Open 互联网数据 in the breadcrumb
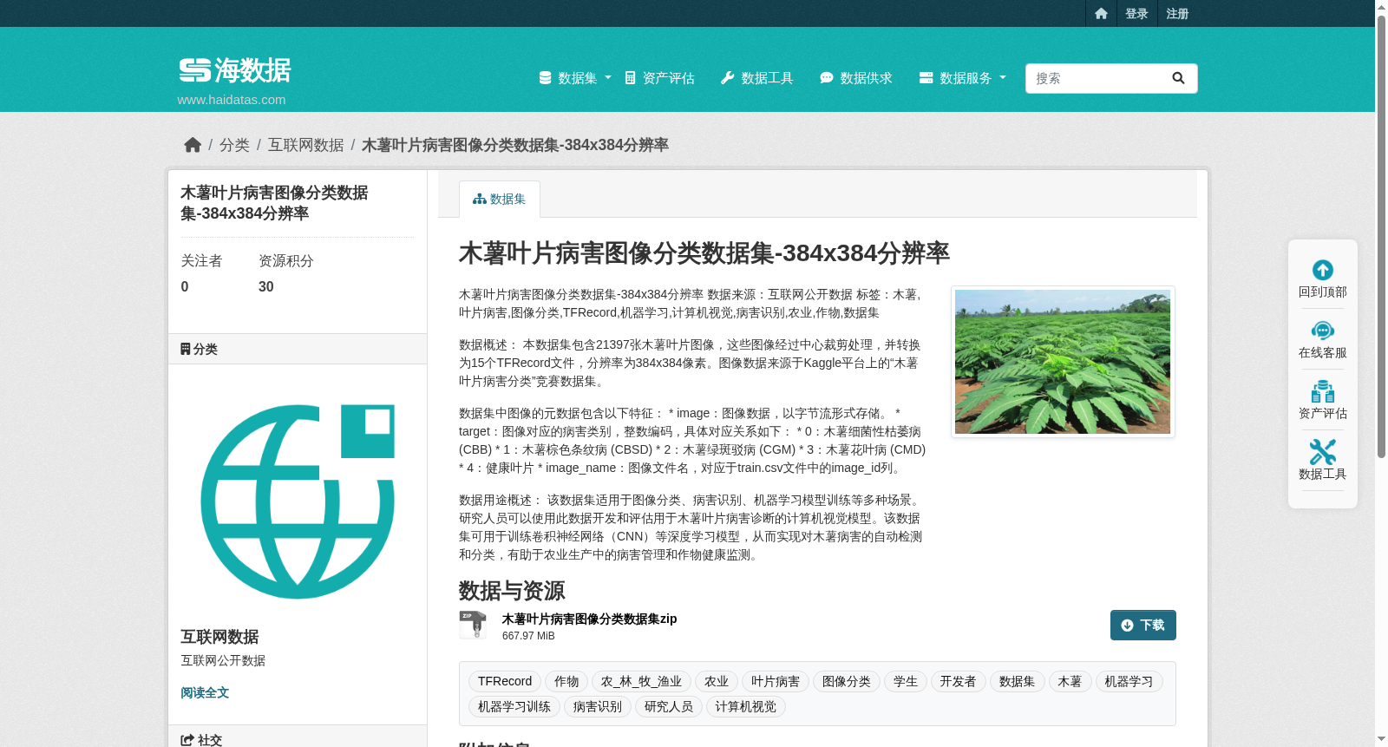This screenshot has height=747, width=1388. [x=305, y=145]
